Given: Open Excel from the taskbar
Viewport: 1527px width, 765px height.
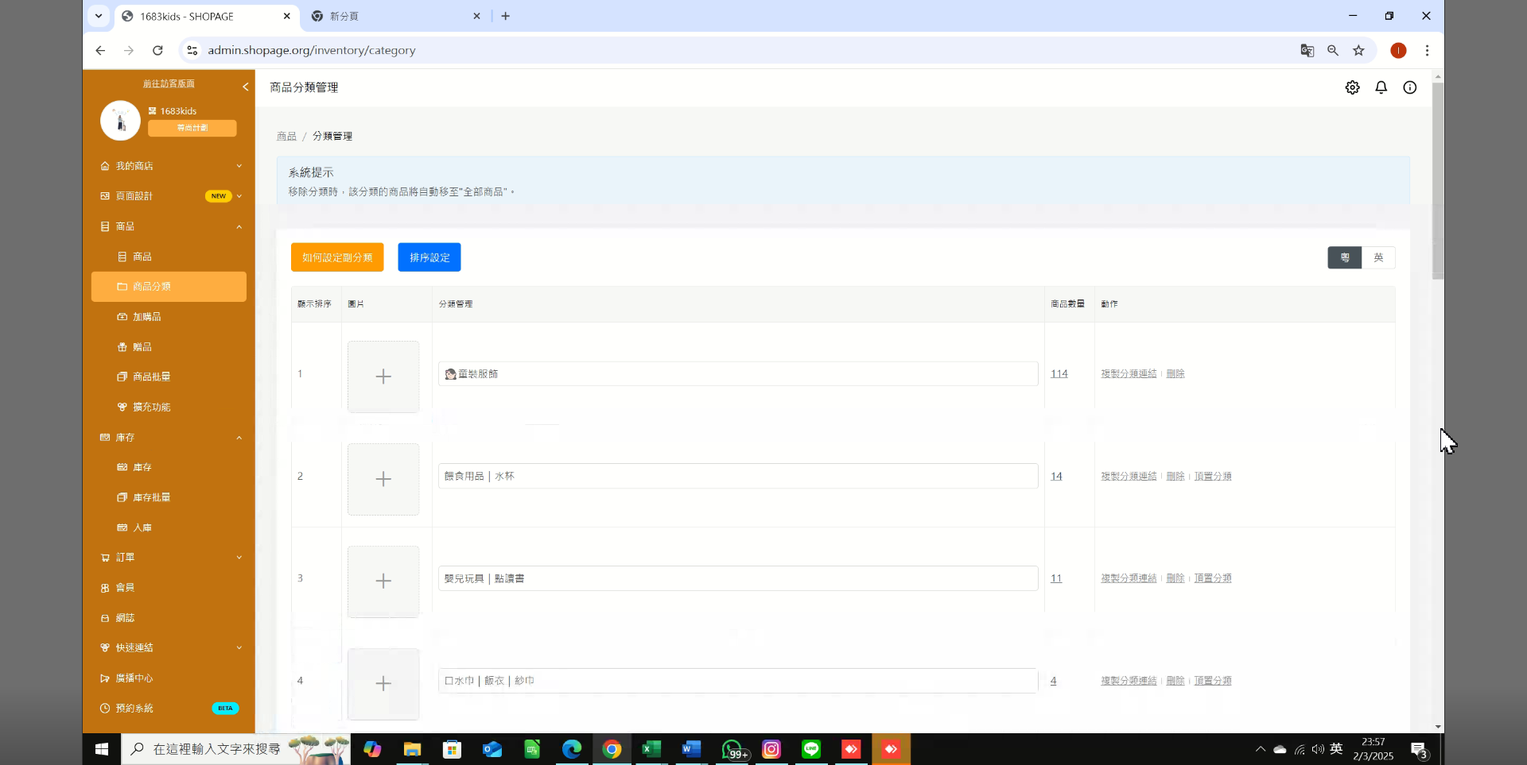Looking at the screenshot, I should 651,749.
